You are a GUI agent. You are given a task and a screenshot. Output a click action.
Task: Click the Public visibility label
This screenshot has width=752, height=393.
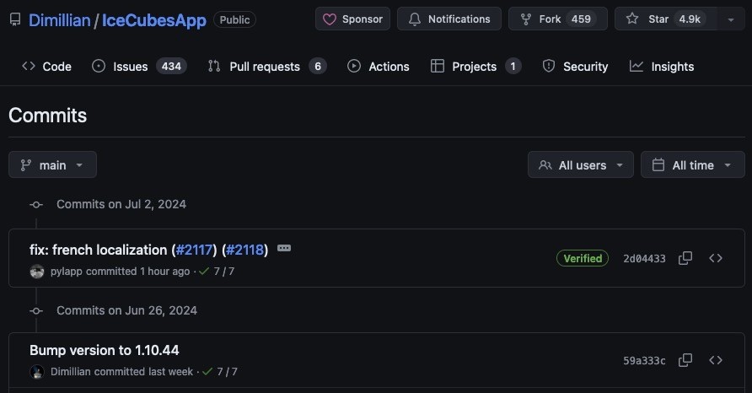[234, 19]
